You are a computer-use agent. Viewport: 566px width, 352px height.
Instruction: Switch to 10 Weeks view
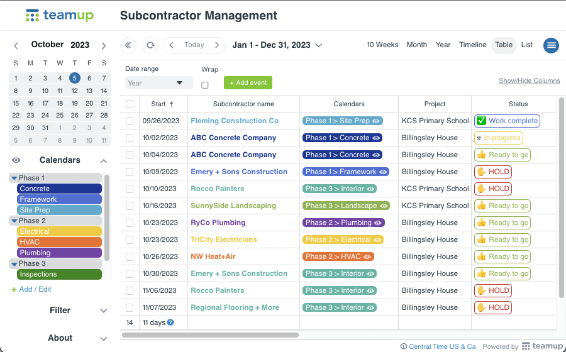[382, 45]
